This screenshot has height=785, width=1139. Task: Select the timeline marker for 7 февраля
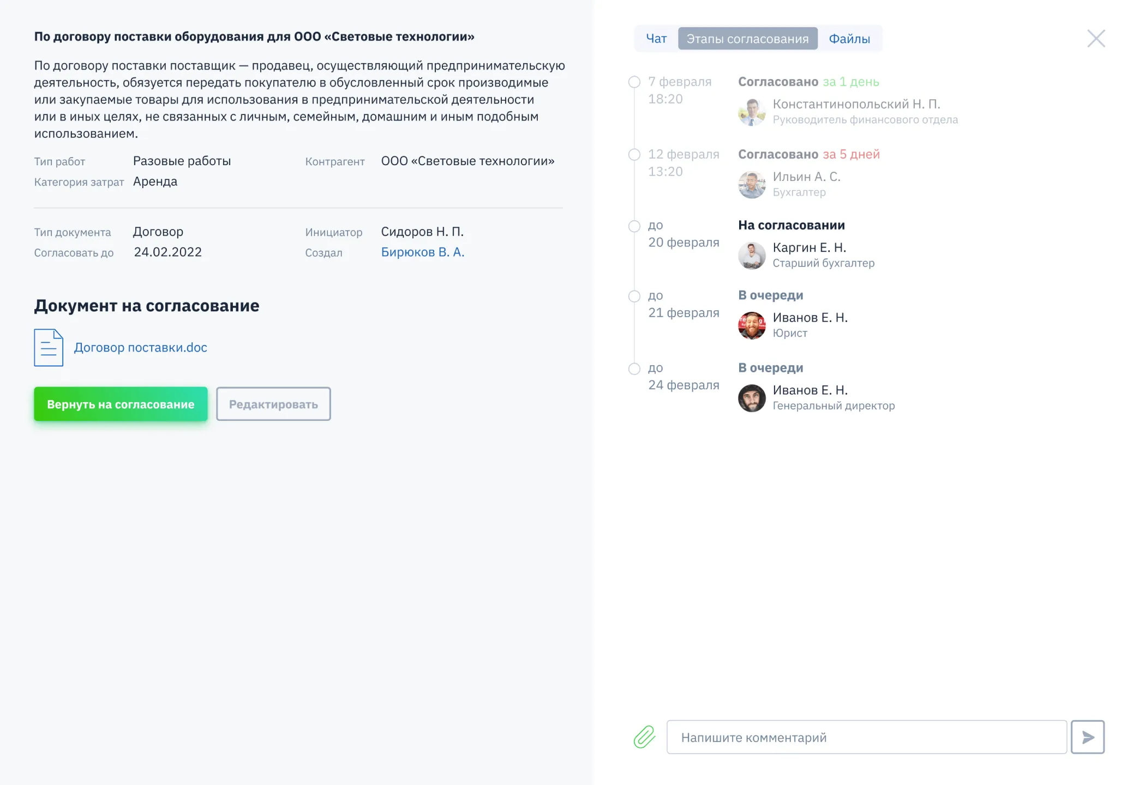click(x=634, y=82)
